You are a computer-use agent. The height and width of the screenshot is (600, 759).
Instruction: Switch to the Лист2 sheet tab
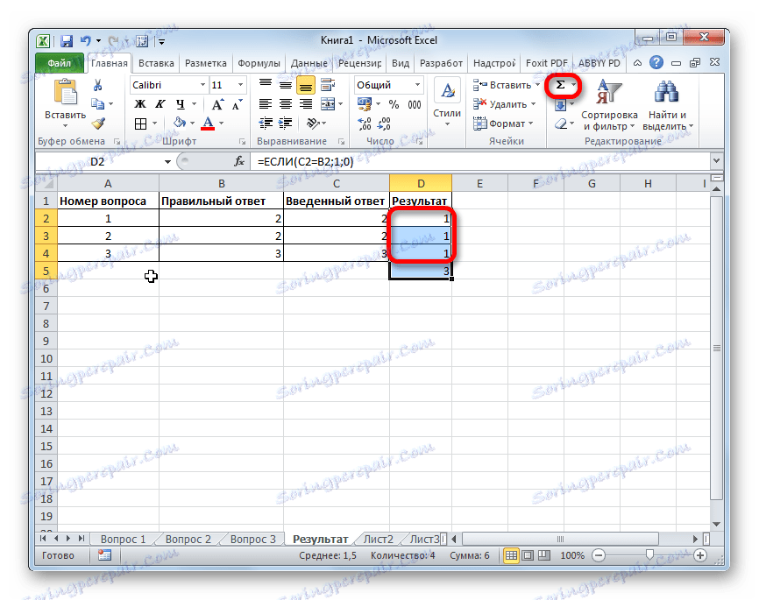378,539
